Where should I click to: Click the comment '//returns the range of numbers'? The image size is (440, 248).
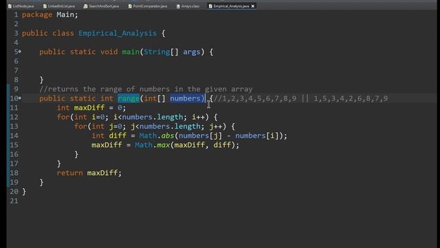click(x=104, y=89)
